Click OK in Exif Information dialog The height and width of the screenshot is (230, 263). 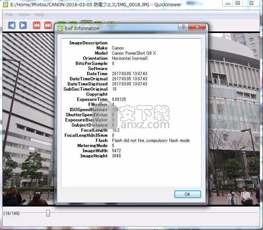[x=188, y=194]
